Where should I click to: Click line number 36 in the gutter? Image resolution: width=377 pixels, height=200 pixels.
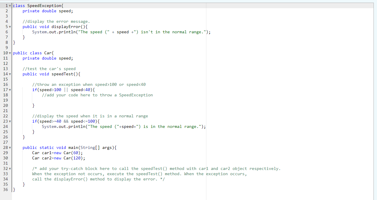(x=5, y=189)
